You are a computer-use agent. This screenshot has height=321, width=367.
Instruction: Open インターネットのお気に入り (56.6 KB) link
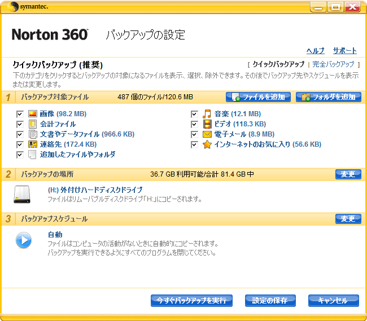tap(268, 144)
